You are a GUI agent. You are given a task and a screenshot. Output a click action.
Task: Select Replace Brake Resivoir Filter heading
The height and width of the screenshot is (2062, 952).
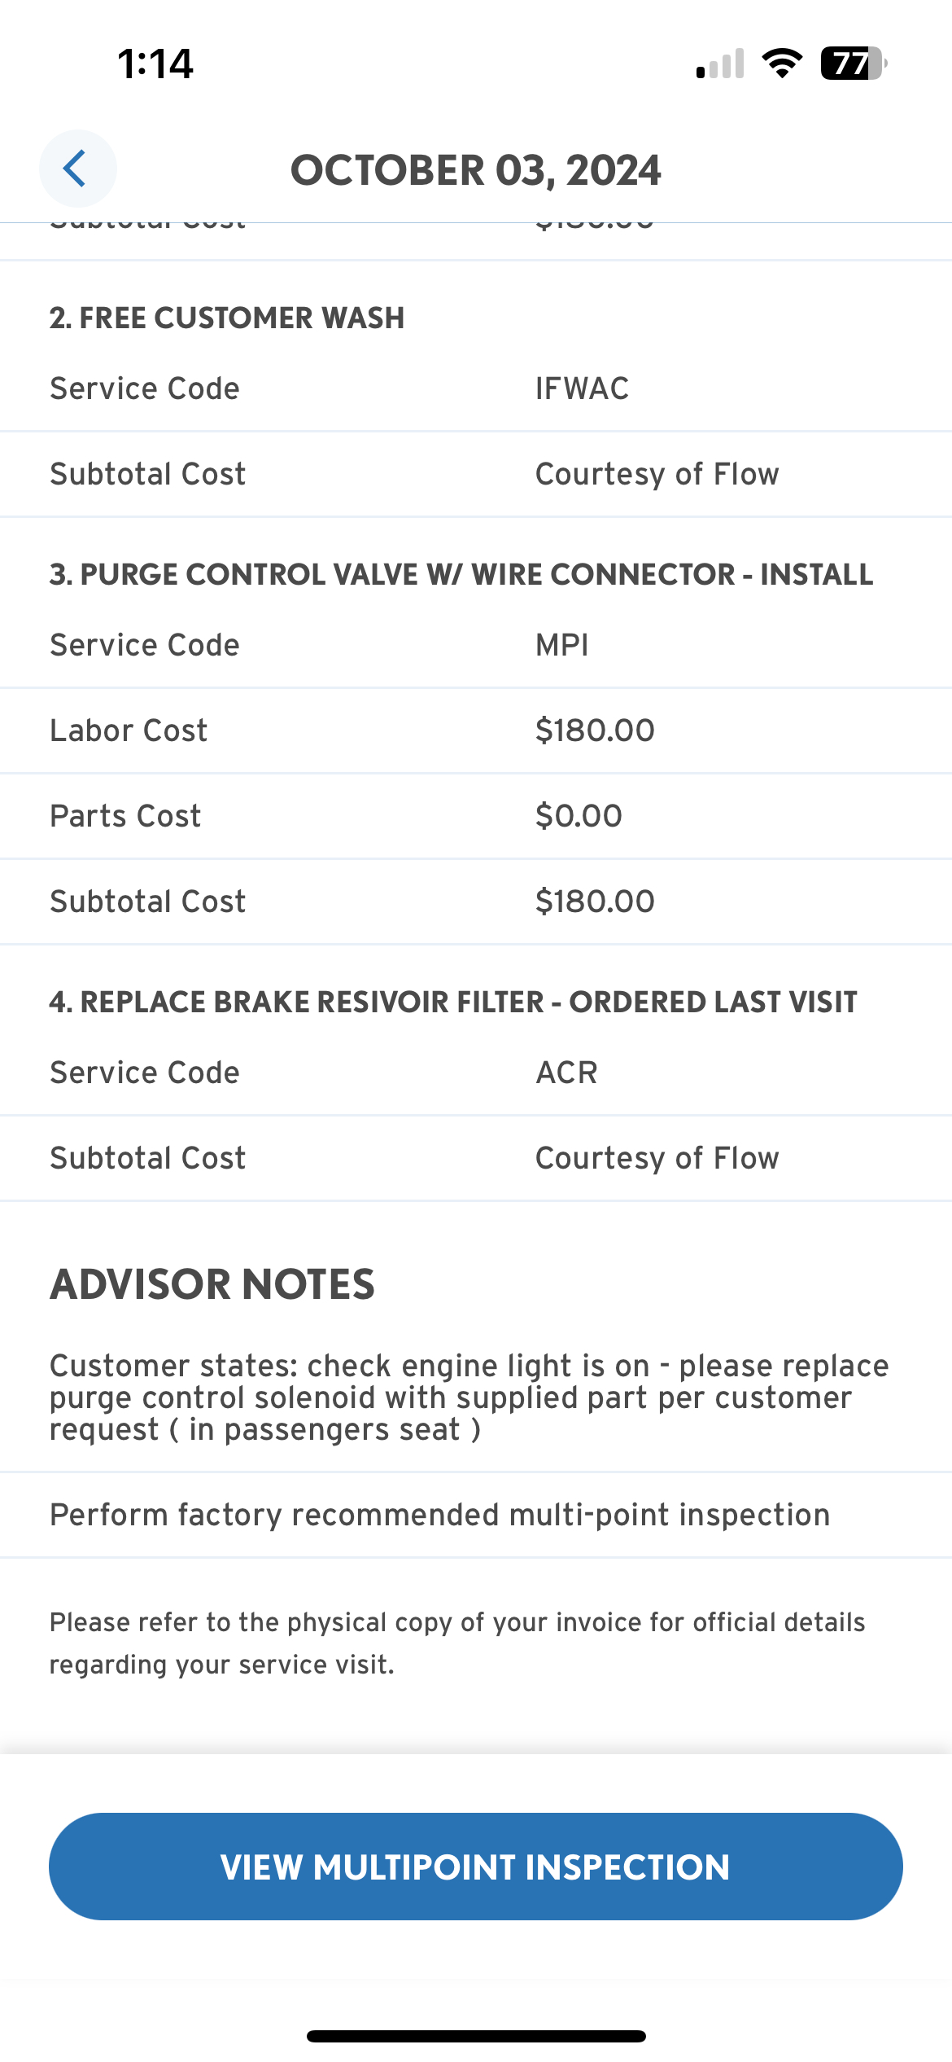pyautogui.click(x=453, y=1002)
